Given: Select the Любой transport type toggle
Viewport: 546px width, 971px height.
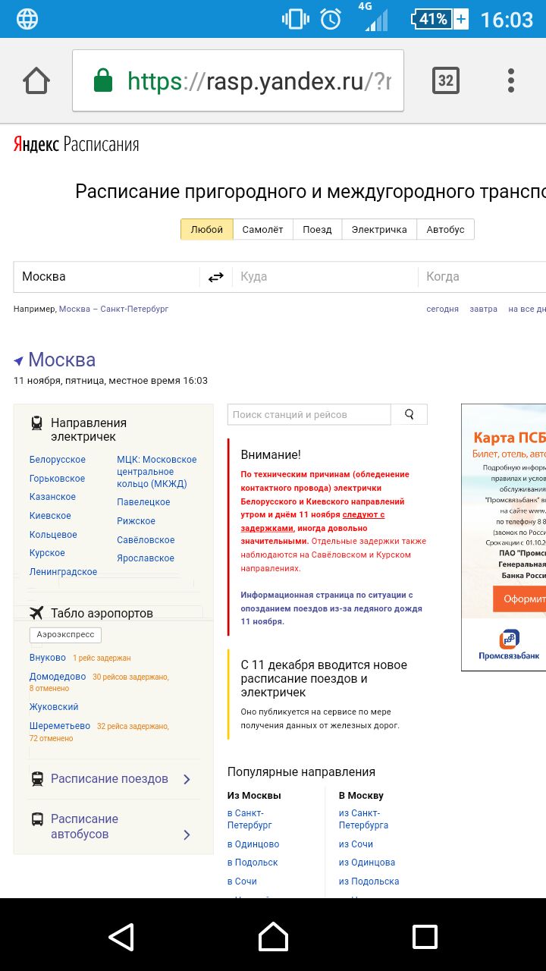Looking at the screenshot, I should 206,229.
